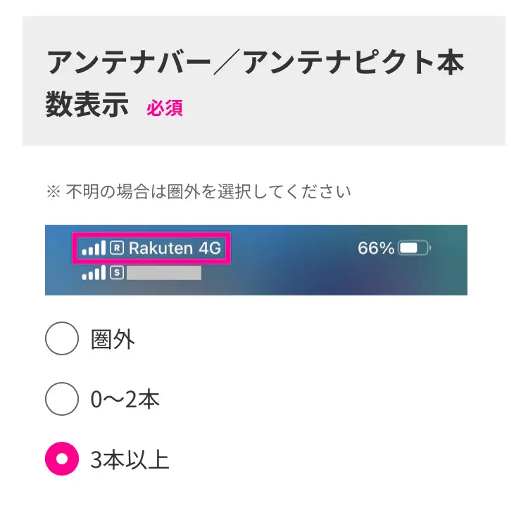
Task: Click the 圏外 option label text
Action: click(x=113, y=339)
